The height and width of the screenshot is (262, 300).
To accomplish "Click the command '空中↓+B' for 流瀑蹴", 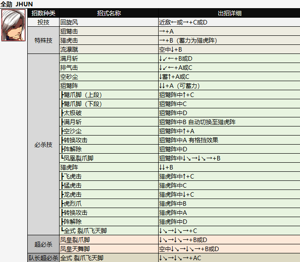I will (170, 49).
